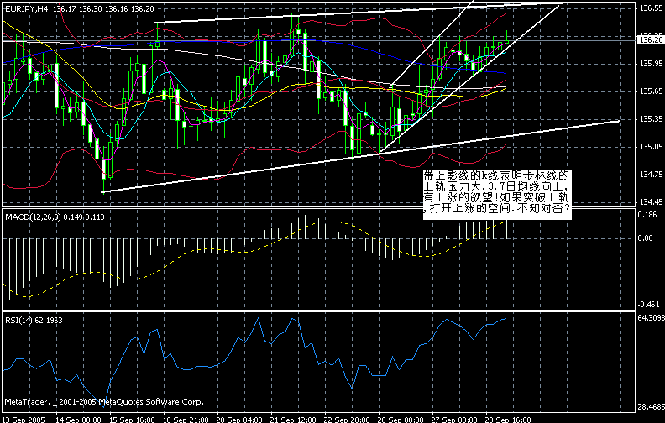Click the 18 Sep 21:00 time label
Viewport: 665px width, 423px height.
186,420
